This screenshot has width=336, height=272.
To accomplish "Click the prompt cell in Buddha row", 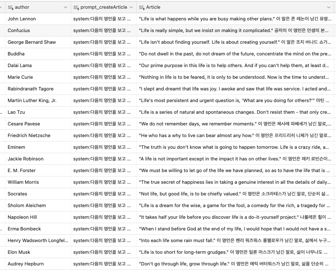I will [103, 54].
